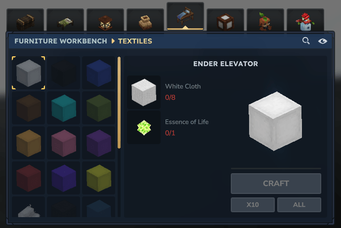The height and width of the screenshot is (228, 341).
Task: Click the ALL craft button
Action: pos(299,204)
